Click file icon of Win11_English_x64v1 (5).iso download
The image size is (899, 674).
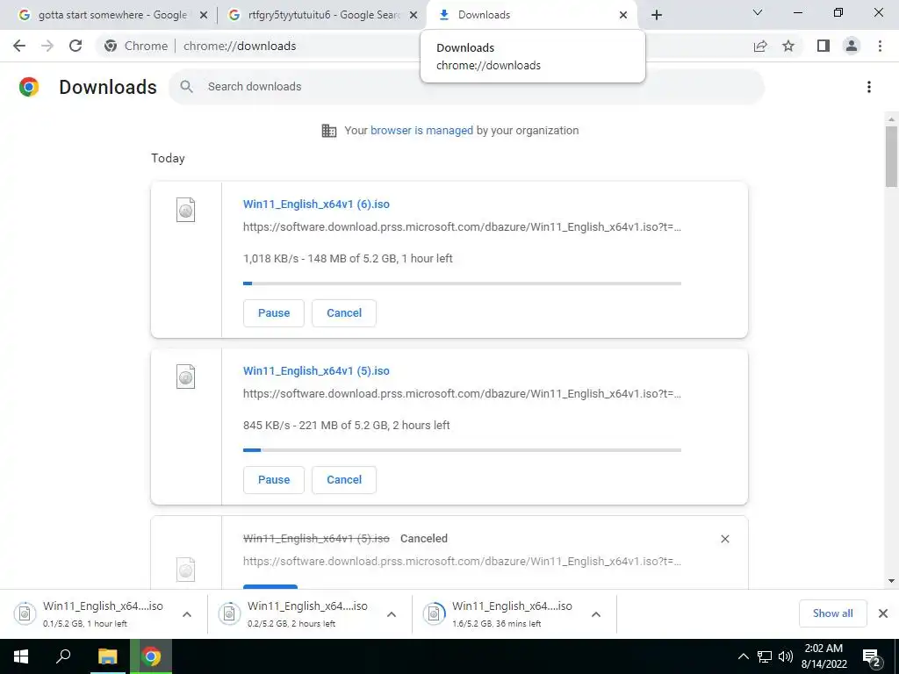click(x=186, y=376)
